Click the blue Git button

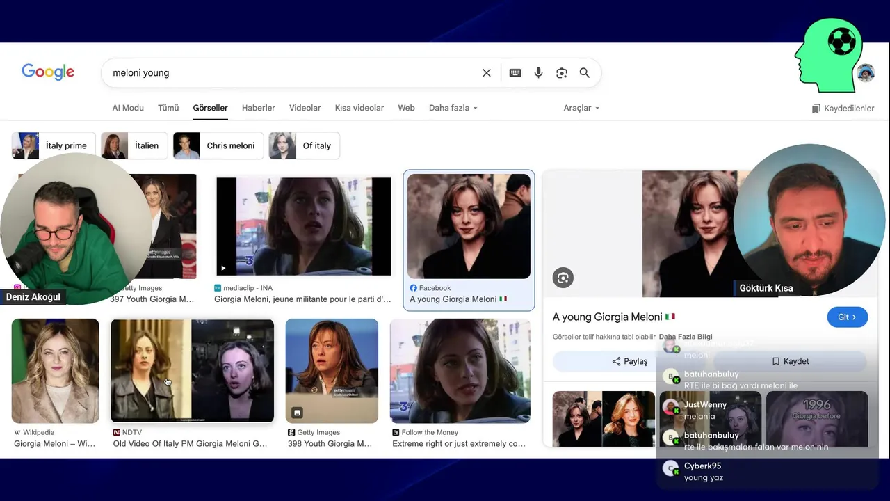click(847, 317)
